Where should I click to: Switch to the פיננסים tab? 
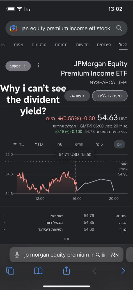(x=104, y=45)
